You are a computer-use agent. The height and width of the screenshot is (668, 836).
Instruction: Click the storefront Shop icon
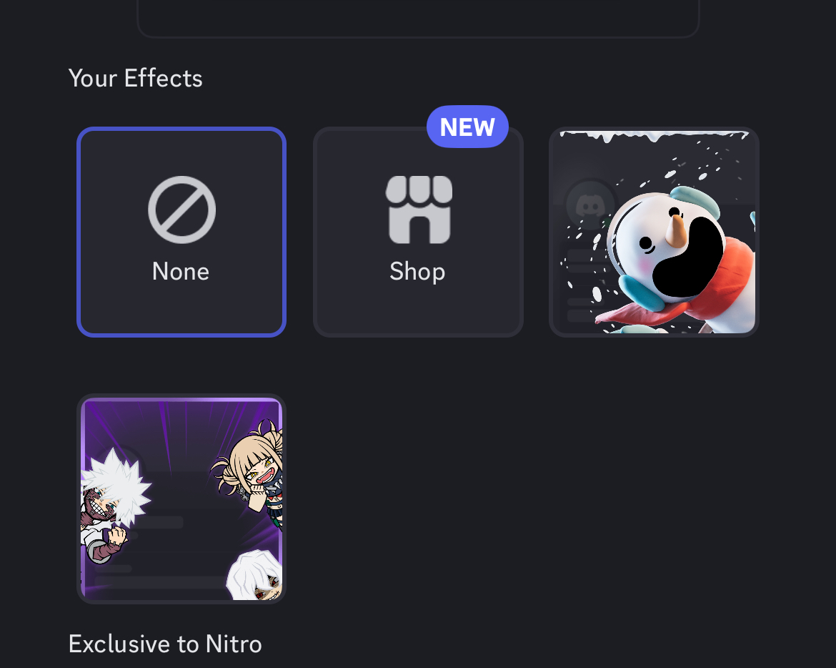click(x=419, y=210)
